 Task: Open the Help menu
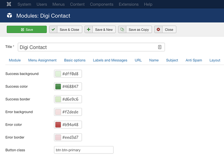(x=148, y=4)
